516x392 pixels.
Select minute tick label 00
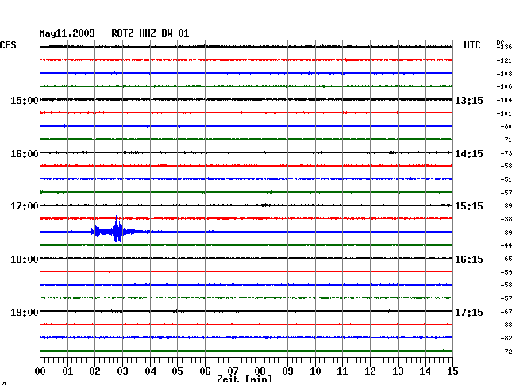pos(40,371)
